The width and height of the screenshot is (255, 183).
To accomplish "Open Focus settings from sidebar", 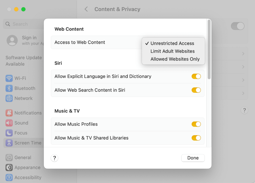I will pos(20,133).
